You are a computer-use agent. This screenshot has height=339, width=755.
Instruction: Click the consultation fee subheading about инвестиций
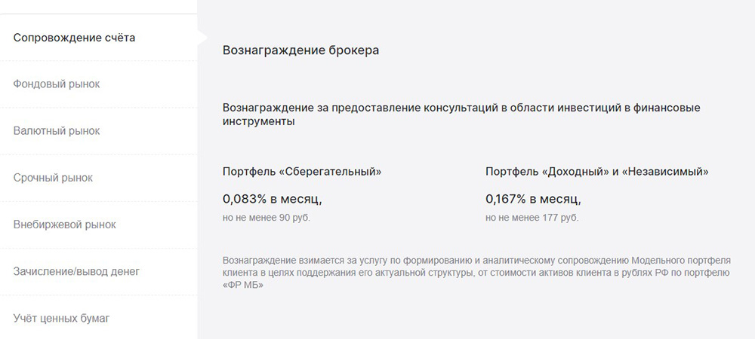click(461, 115)
